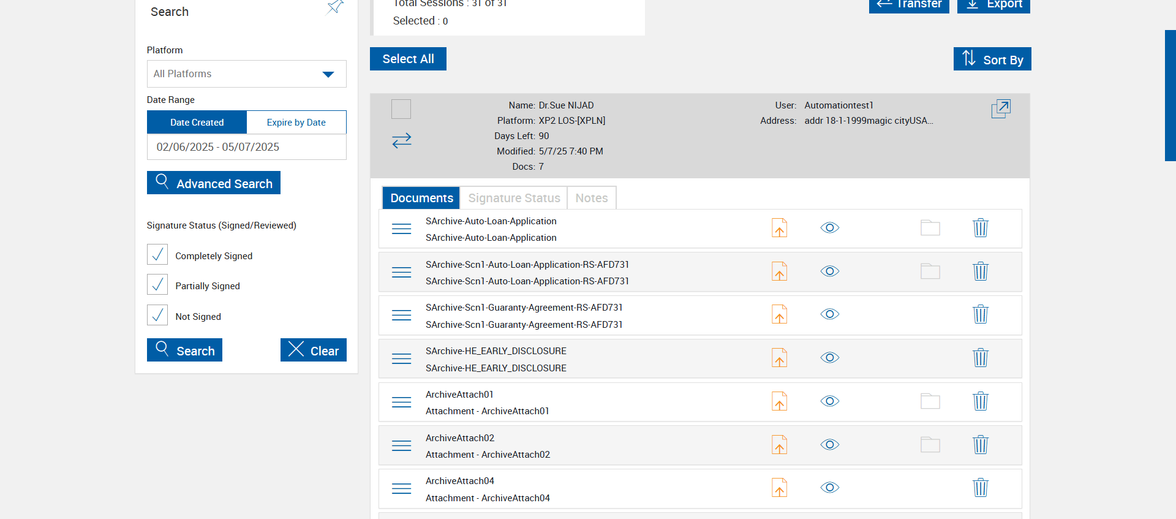
Task: Upload icon for SArchive-Scn1-Guaranty-Agreement-RS-AFD731
Action: pyautogui.click(x=779, y=314)
